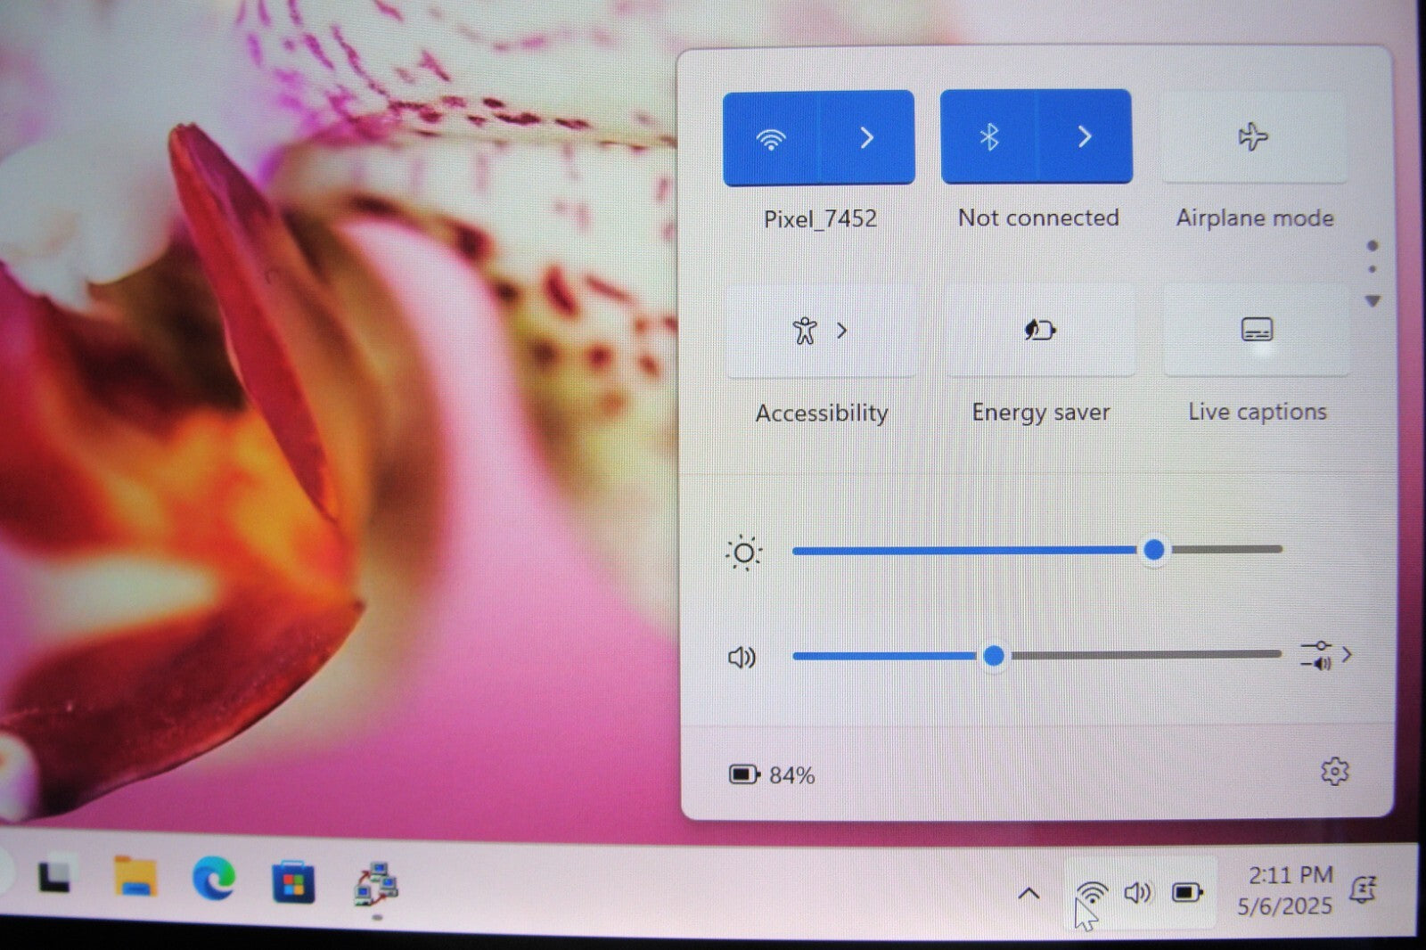Launch Microsoft Edge from taskbar
This screenshot has height=950, width=1426.
pos(214,880)
